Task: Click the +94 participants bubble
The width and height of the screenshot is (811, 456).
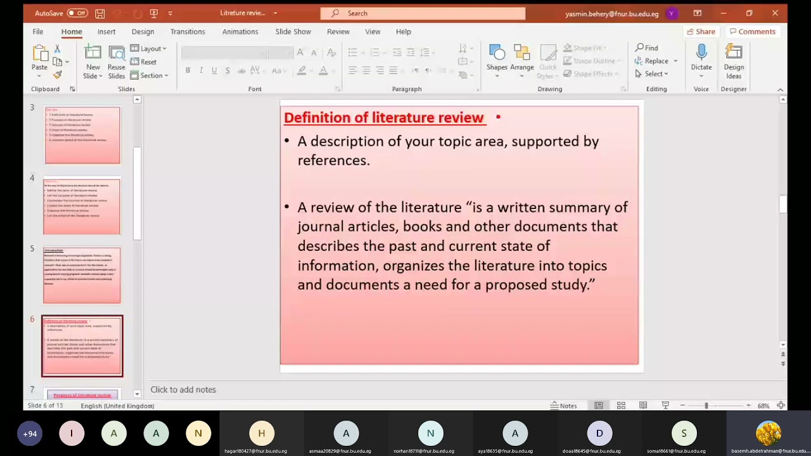Action: click(30, 434)
